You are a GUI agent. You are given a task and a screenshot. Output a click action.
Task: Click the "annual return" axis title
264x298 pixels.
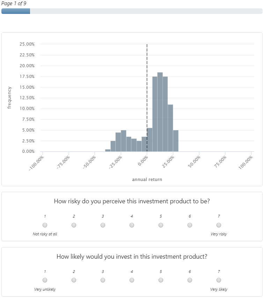point(147,180)
